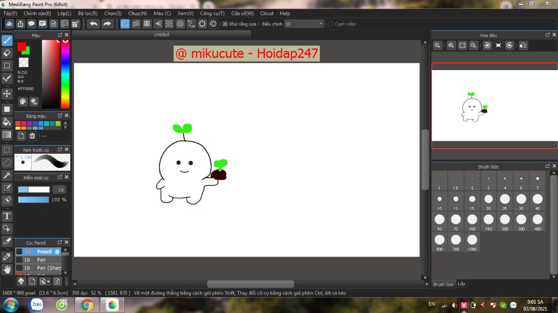Select the Move tool

tap(7, 93)
